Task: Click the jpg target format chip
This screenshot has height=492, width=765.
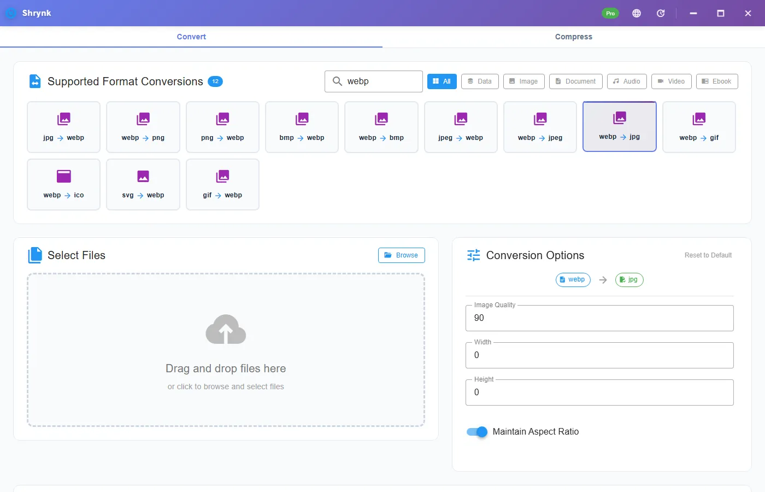Action: click(x=629, y=280)
